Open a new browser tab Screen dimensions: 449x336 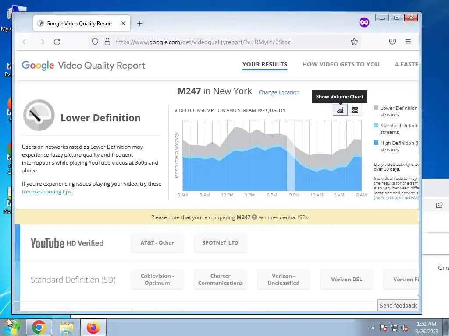click(x=140, y=24)
